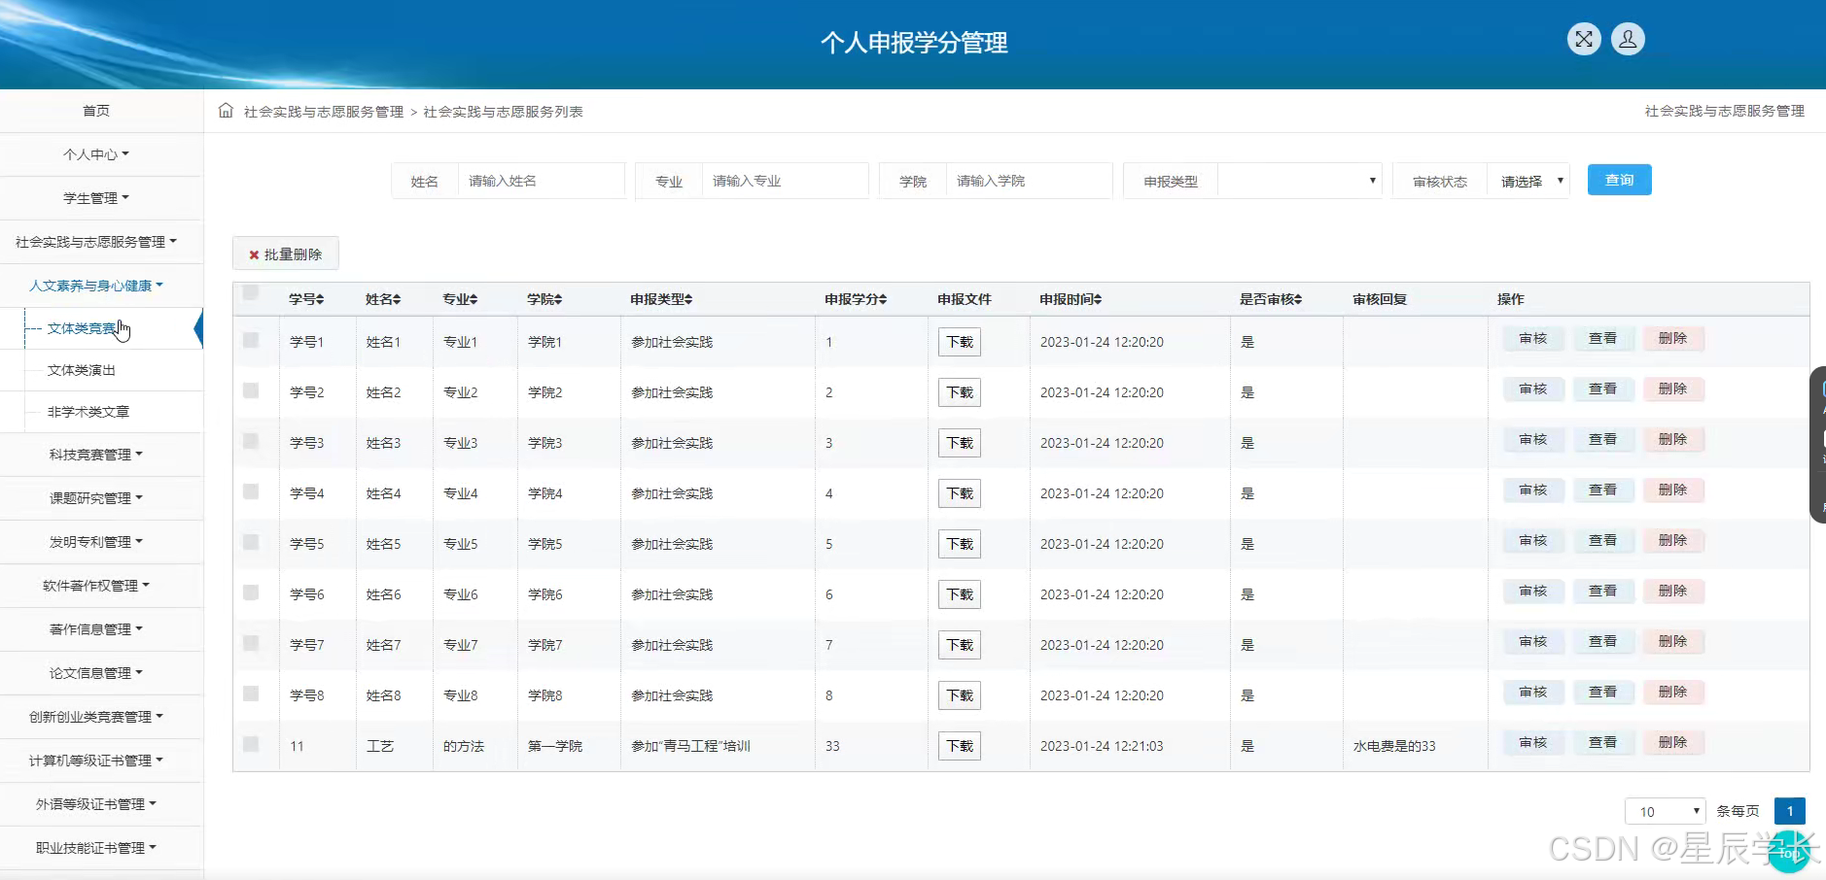Check the row with 学号 11

(x=251, y=744)
